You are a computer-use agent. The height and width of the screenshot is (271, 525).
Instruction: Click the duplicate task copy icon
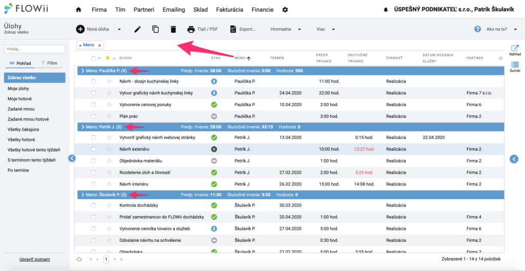pos(155,29)
